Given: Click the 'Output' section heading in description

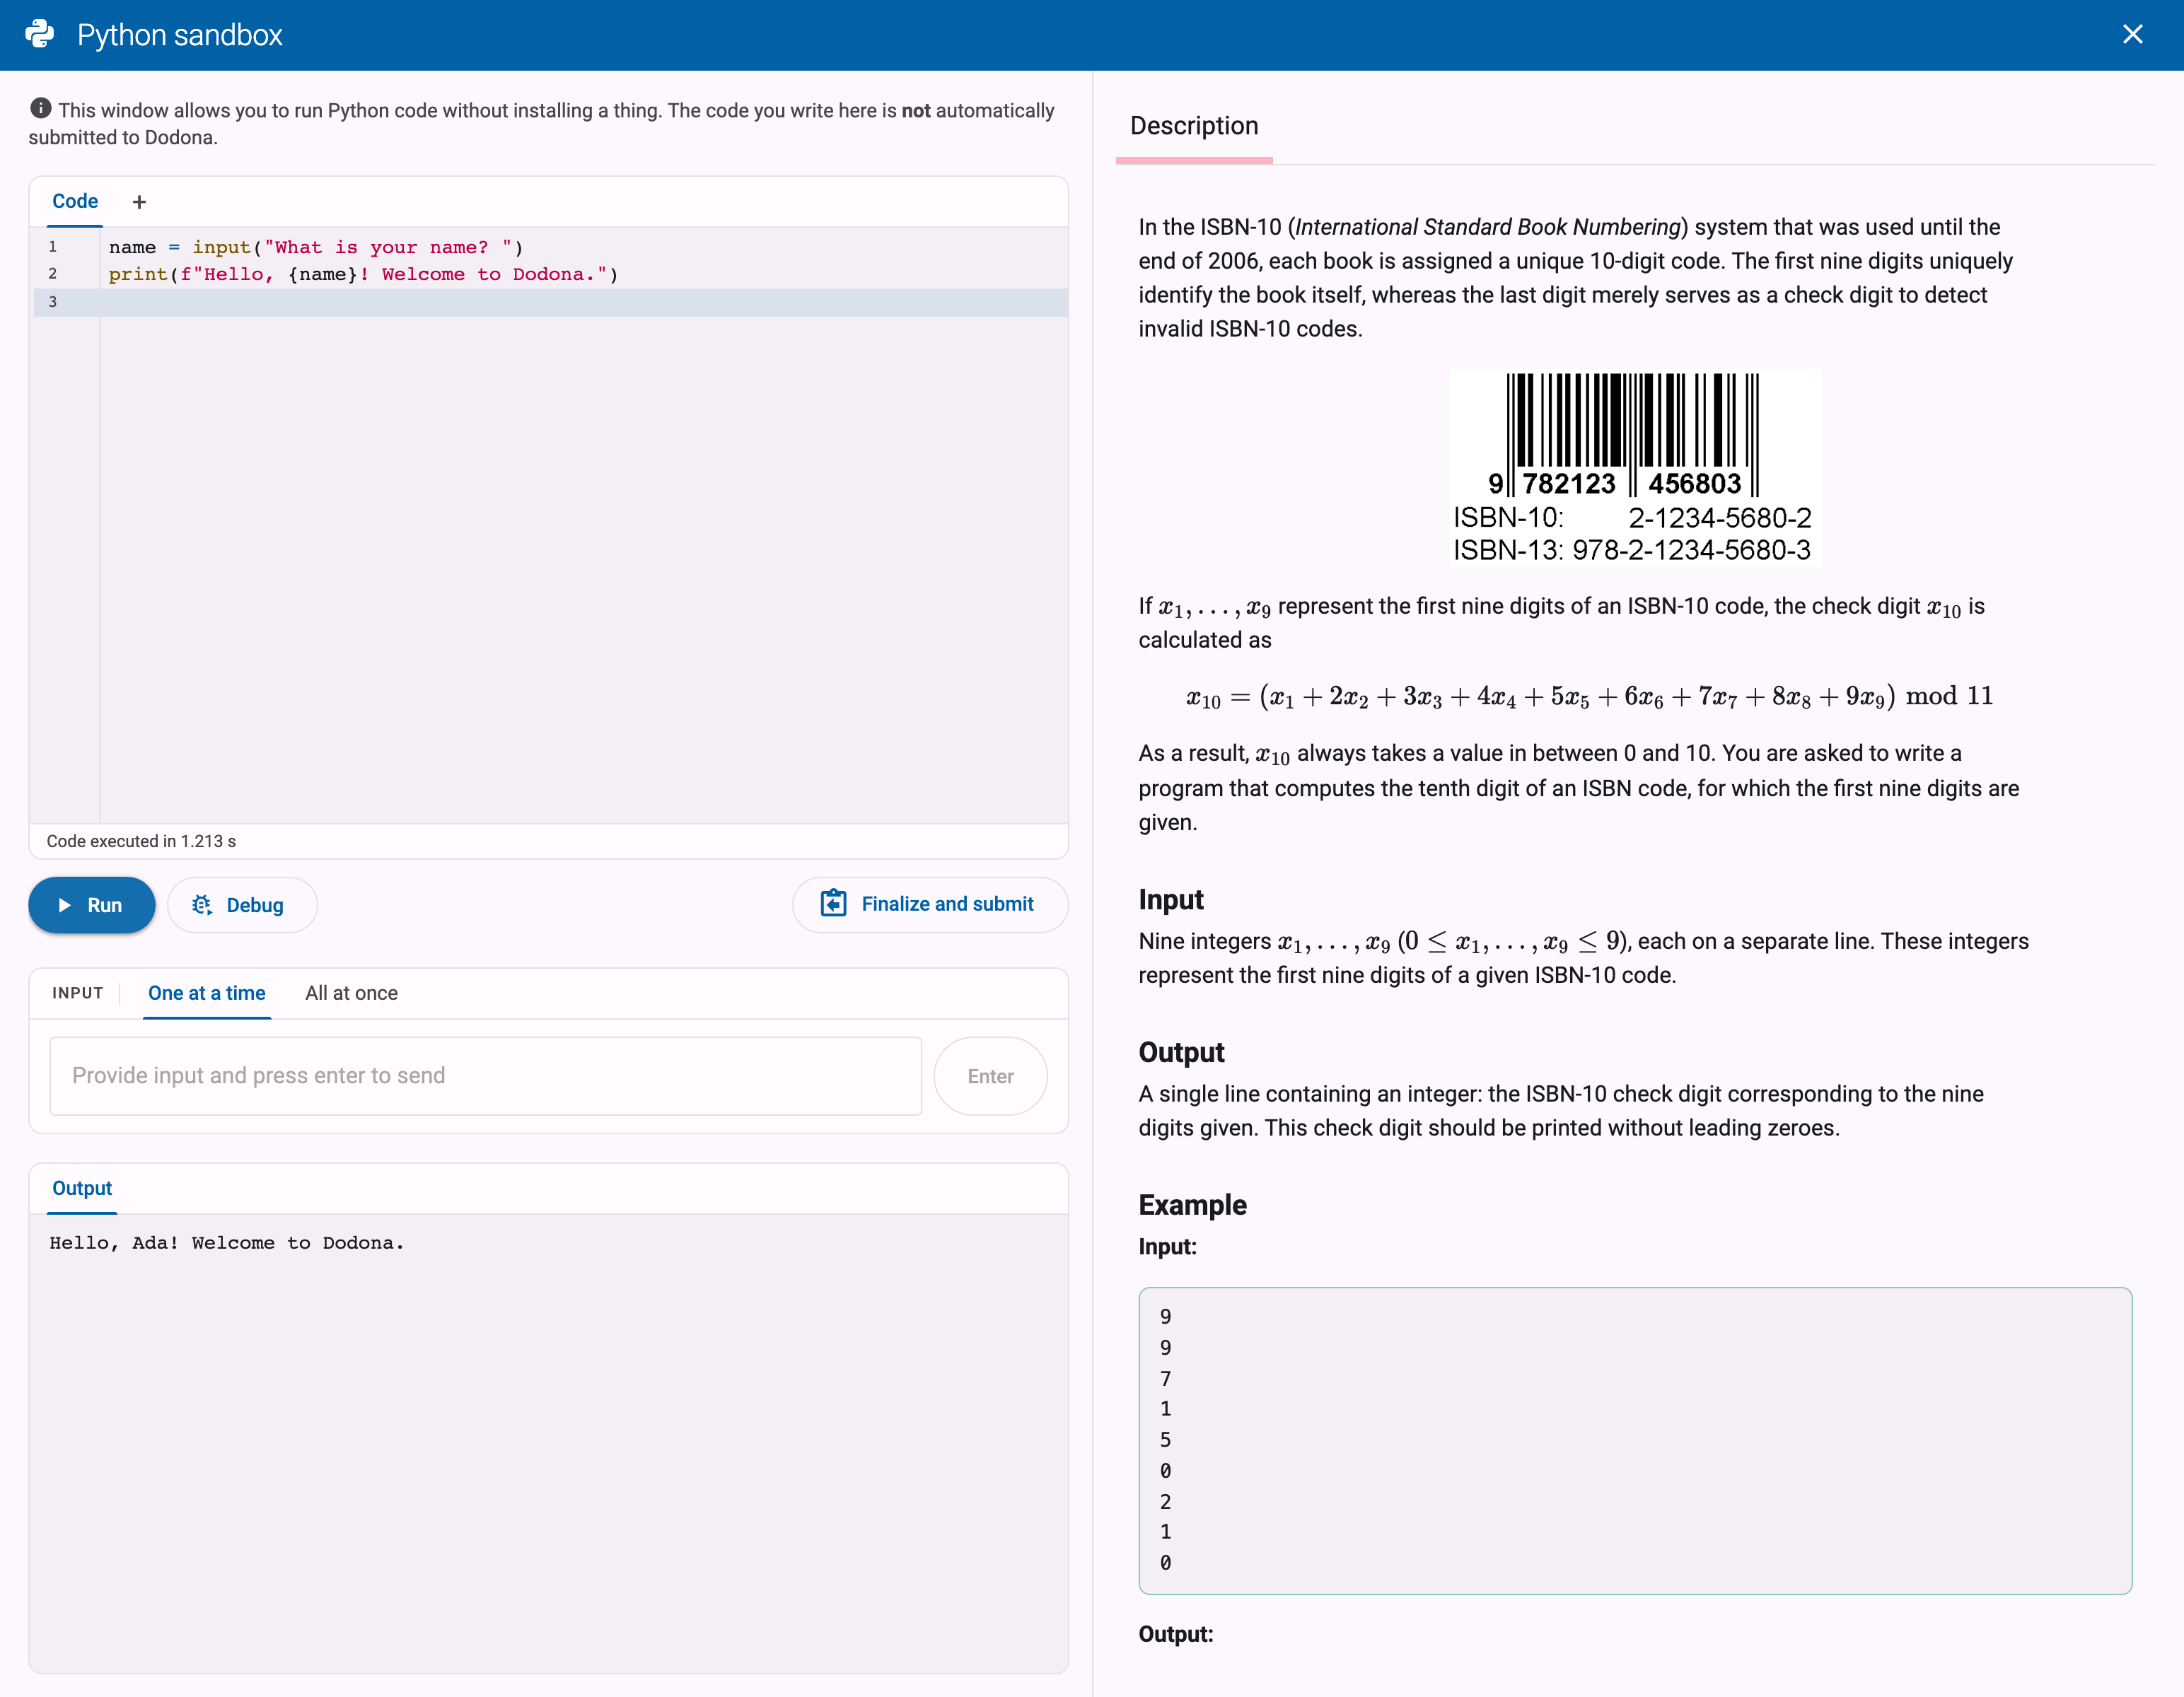Looking at the screenshot, I should [x=1181, y=1052].
